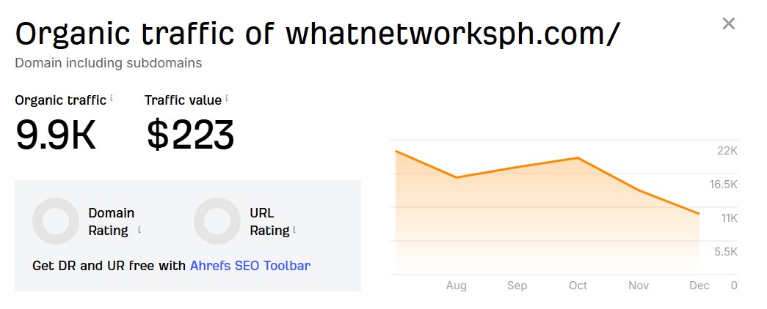
Task: Click the $223 traffic value figure
Action: [x=190, y=135]
